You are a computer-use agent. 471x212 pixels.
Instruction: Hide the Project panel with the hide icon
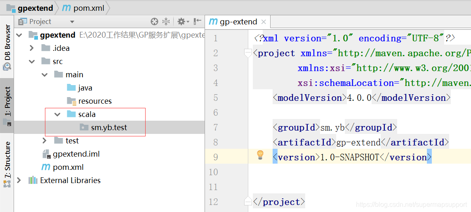click(198, 21)
